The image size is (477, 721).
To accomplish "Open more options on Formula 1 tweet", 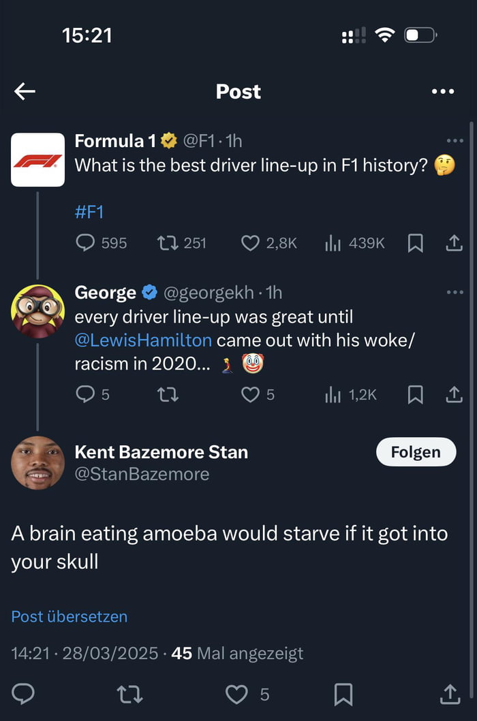I will 455,141.
